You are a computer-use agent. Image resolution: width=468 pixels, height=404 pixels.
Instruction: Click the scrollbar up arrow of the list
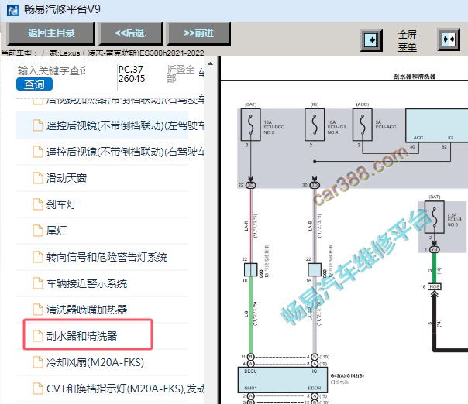(x=211, y=63)
